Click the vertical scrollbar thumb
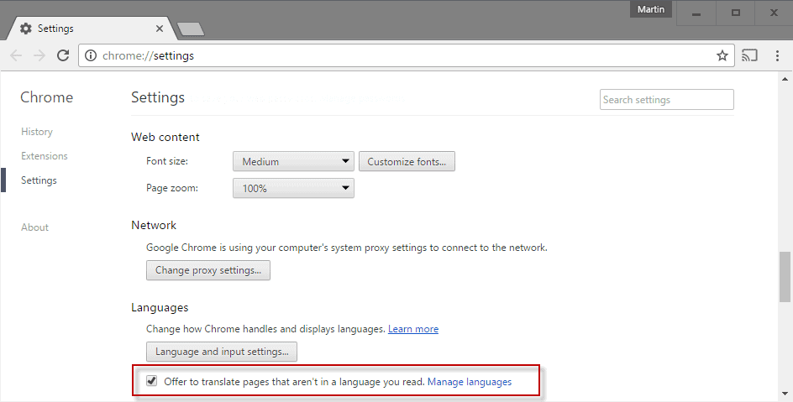793x402 pixels. tap(785, 276)
